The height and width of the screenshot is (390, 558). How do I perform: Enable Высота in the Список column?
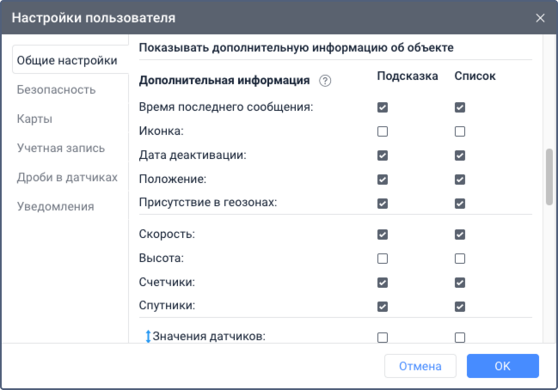pyautogui.click(x=460, y=259)
